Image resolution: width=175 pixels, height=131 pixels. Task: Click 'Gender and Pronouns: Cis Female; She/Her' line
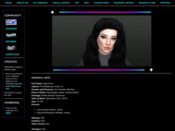[53, 90]
